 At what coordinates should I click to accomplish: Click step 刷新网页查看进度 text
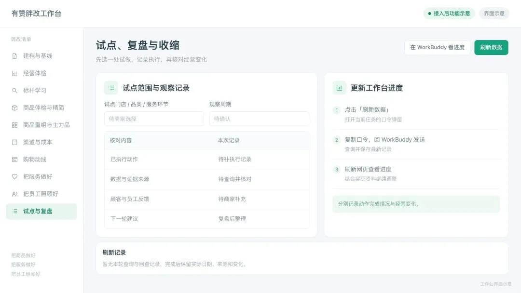click(368, 169)
